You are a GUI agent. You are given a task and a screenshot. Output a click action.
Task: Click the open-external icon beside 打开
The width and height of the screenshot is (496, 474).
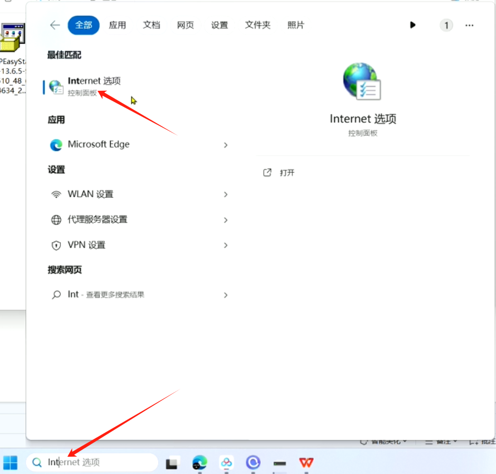[268, 173]
